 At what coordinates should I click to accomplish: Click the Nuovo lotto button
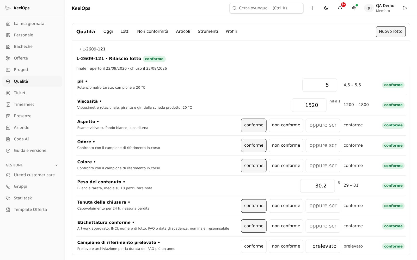[391, 32]
